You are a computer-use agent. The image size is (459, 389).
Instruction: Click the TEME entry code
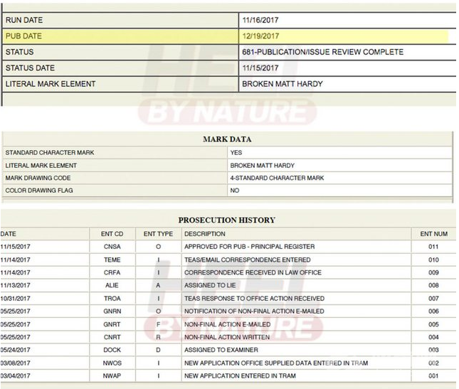point(112,260)
